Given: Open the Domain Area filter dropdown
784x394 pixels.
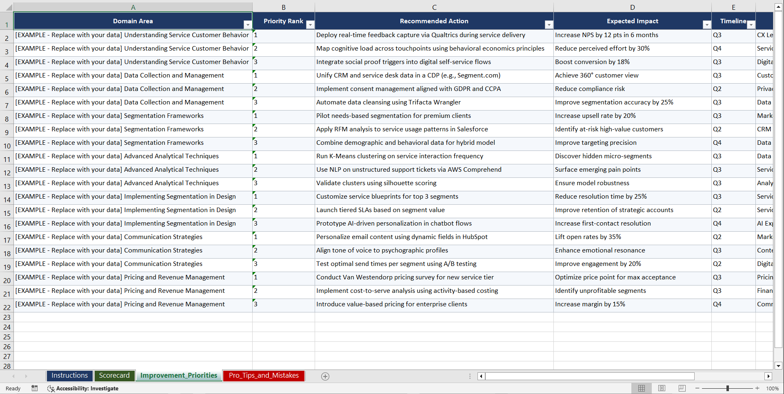Looking at the screenshot, I should click(248, 24).
